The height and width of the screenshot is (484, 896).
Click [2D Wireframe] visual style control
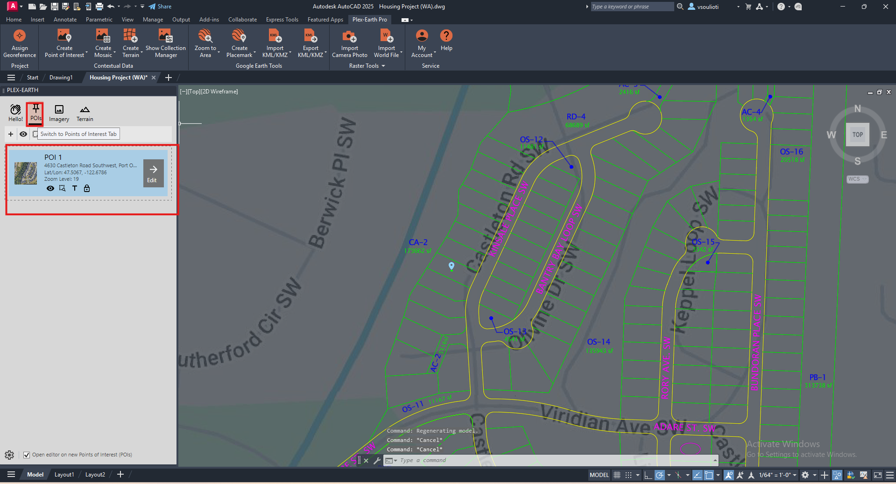coord(219,92)
